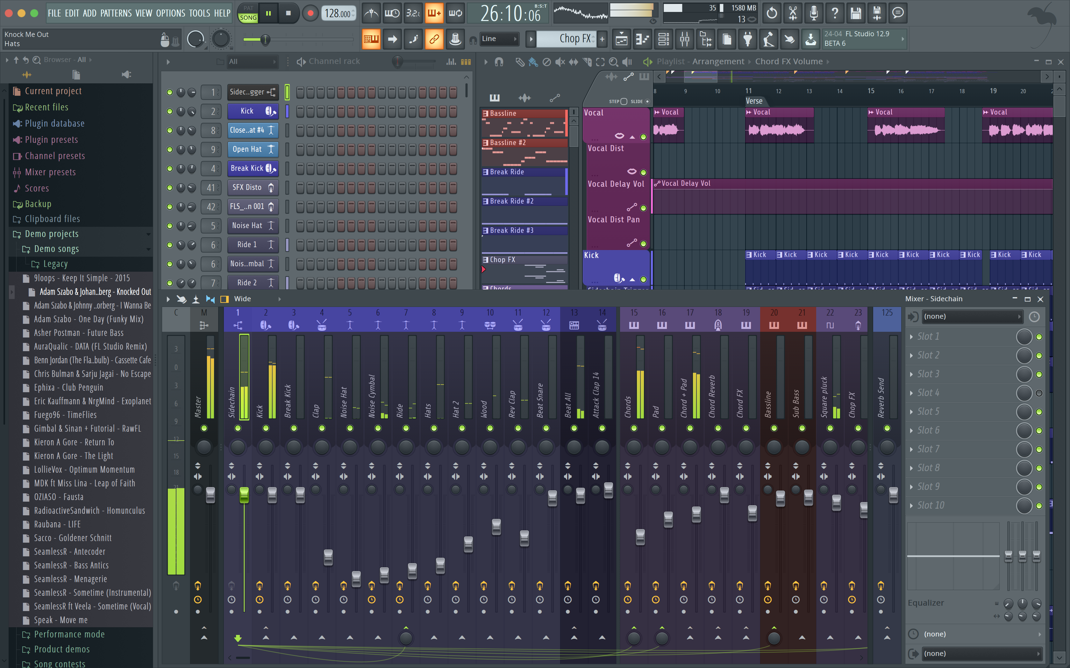Adjust the Chords mixer track fader
Image resolution: width=1070 pixels, height=668 pixels.
pyautogui.click(x=640, y=537)
